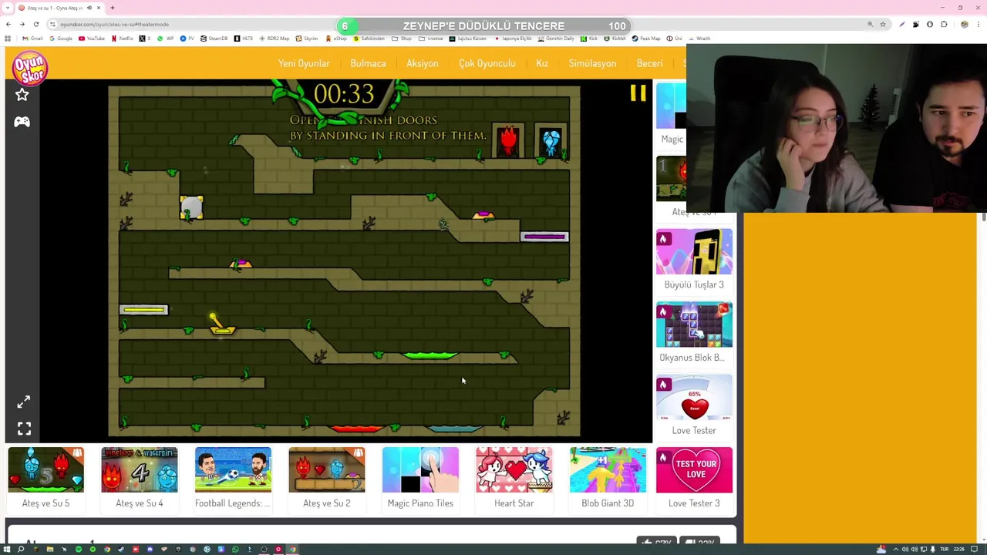This screenshot has height=555, width=987.
Task: Click the red fire exit door
Action: click(507, 141)
